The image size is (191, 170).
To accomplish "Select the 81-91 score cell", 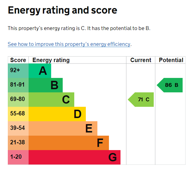I will click(18, 85).
